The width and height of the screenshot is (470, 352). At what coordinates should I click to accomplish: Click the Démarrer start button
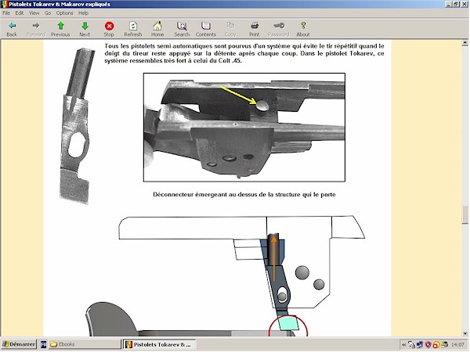click(19, 344)
